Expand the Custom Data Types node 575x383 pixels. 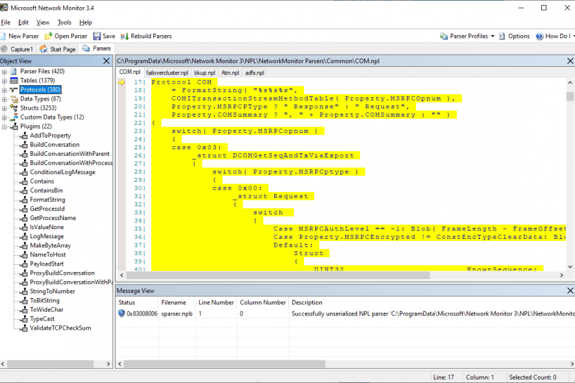pyautogui.click(x=4, y=117)
